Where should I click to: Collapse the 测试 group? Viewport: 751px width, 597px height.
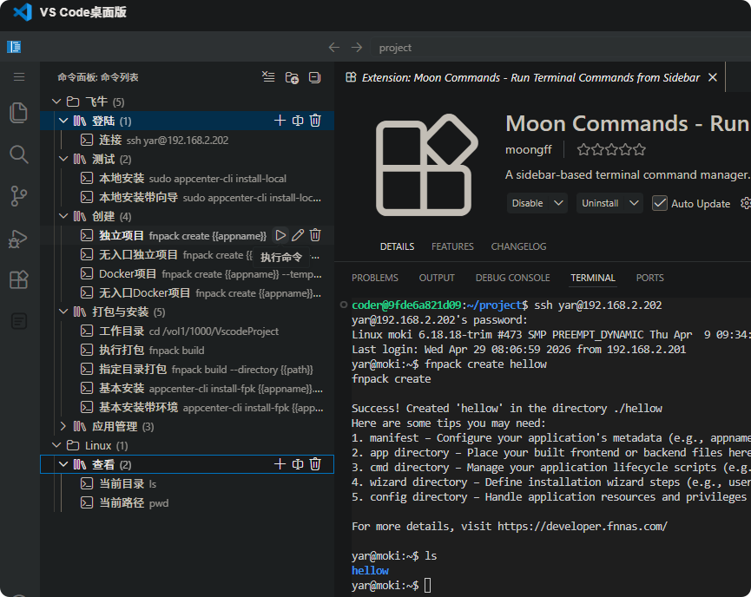click(63, 159)
